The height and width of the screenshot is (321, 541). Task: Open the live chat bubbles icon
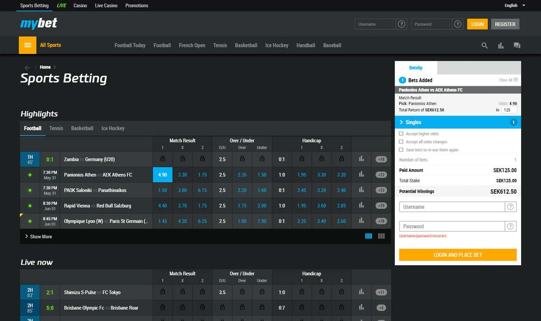(517, 45)
